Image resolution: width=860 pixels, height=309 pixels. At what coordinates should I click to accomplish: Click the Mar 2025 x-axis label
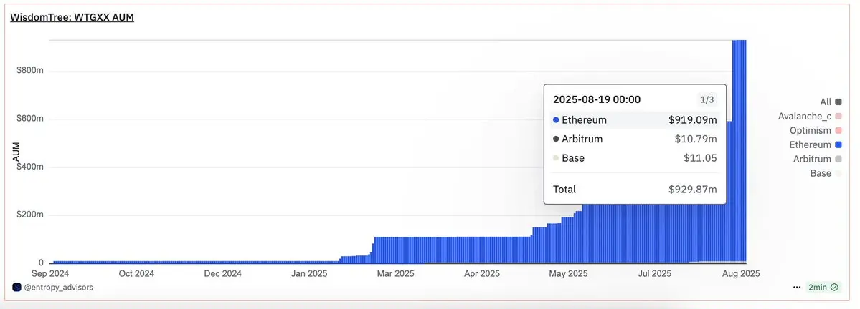pos(396,273)
